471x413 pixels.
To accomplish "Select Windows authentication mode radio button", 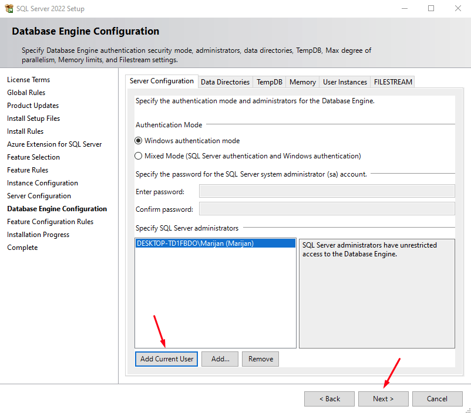I will (x=138, y=141).
